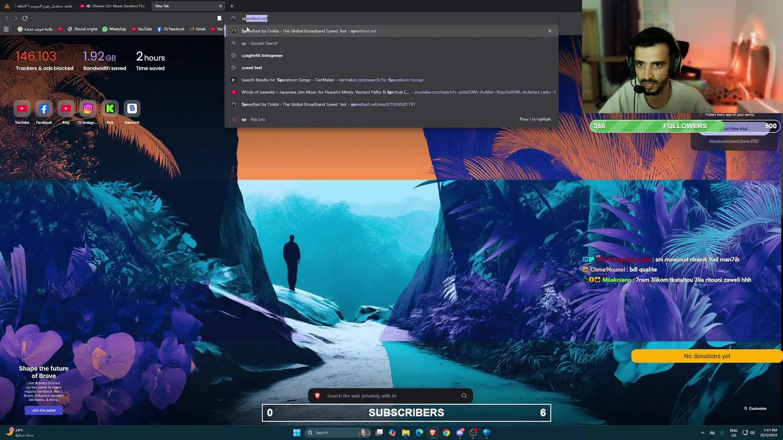Open OBS Studio from the taskbar
The width and height of the screenshot is (783, 440).
point(473,433)
